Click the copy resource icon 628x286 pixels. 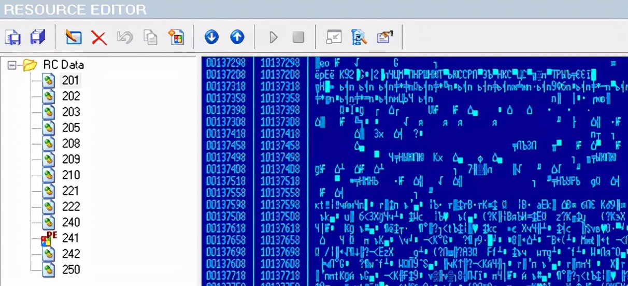pyautogui.click(x=150, y=37)
